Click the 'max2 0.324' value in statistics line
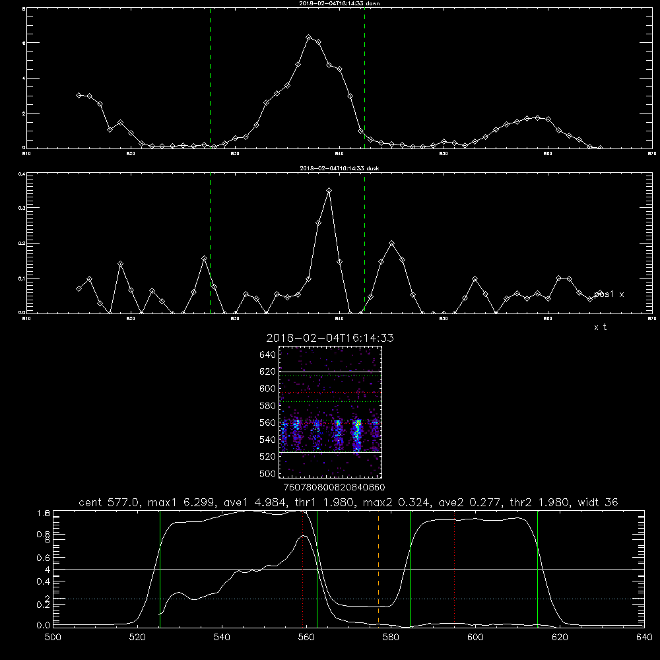Image resolution: width=660 pixels, height=660 pixels. point(396,502)
